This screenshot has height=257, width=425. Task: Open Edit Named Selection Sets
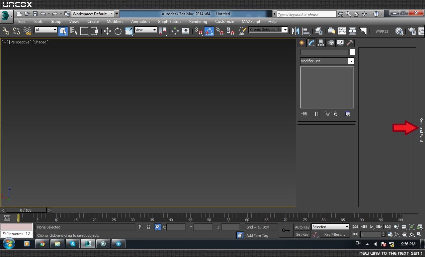click(243, 31)
